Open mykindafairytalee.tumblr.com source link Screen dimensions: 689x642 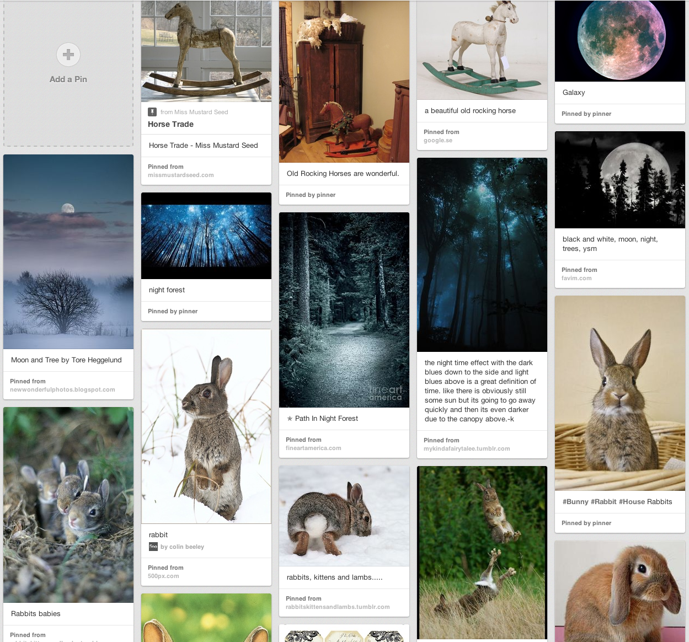(x=467, y=449)
